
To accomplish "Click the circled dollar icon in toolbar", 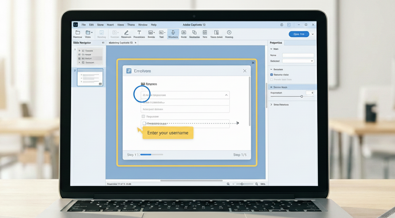I will (229, 33).
